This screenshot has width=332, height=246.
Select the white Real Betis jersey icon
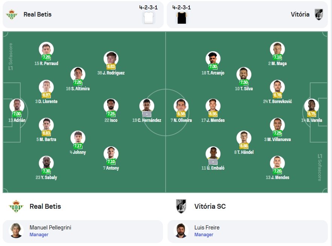[x=149, y=18]
